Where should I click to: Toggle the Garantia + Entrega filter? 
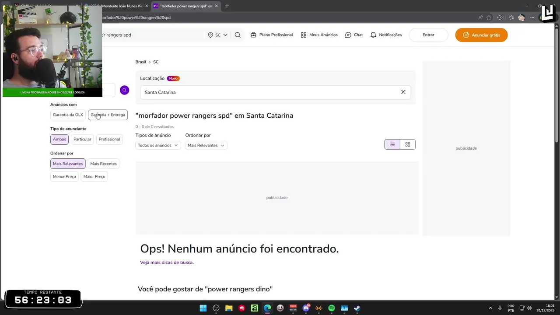[x=108, y=115]
